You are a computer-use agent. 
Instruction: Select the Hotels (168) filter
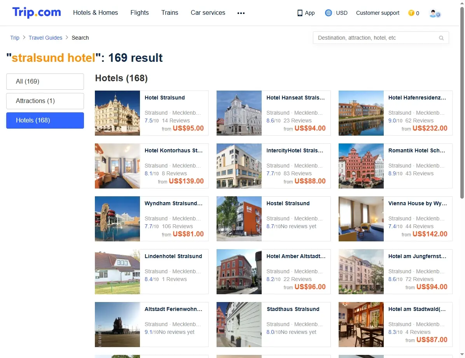[45, 120]
